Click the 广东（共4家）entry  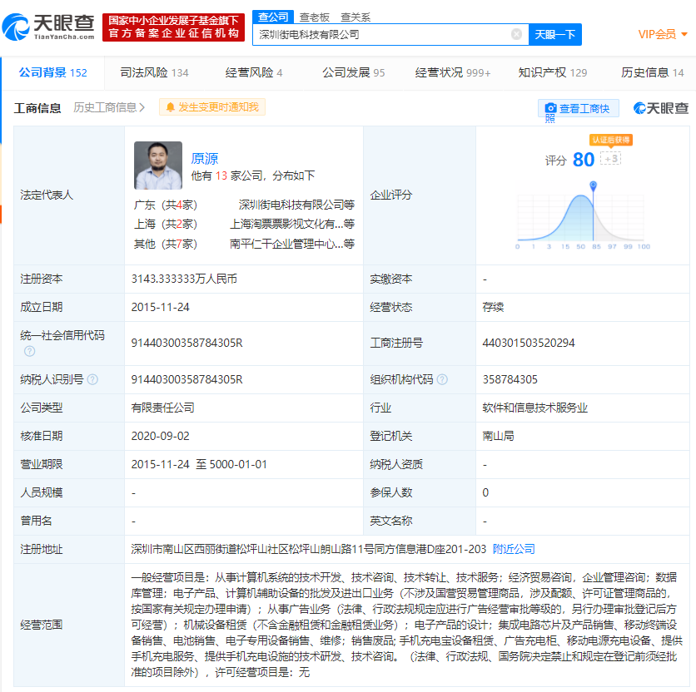166,205
